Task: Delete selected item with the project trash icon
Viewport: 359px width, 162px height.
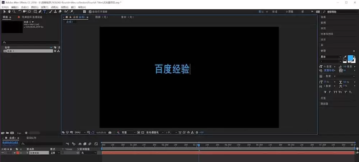Action: coord(26,133)
